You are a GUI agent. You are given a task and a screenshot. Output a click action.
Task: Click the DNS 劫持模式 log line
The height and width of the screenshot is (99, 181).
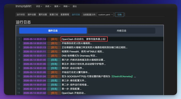click(79, 56)
